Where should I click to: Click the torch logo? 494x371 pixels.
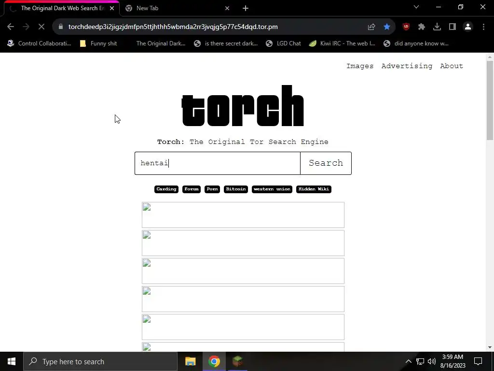[x=243, y=106]
